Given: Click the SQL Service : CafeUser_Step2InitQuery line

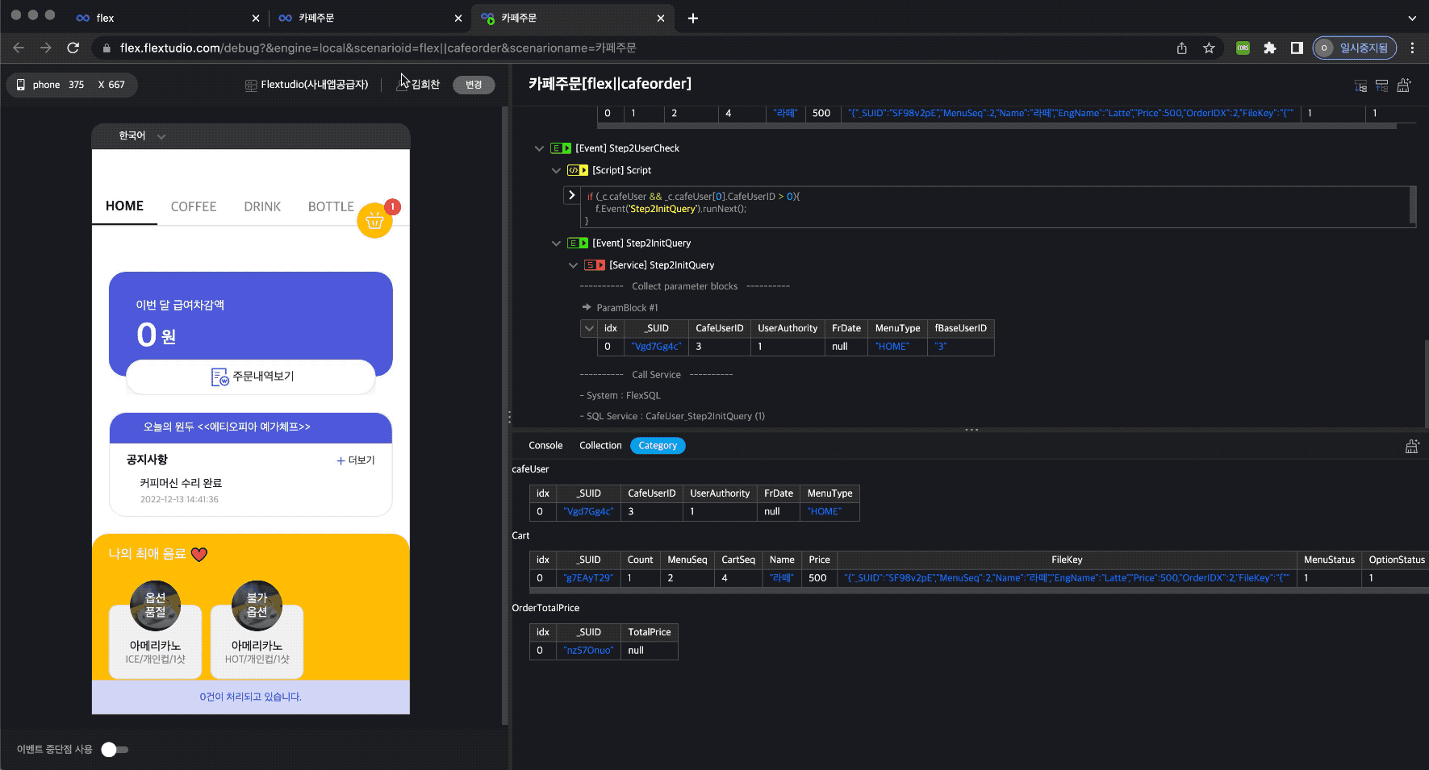Looking at the screenshot, I should (672, 416).
